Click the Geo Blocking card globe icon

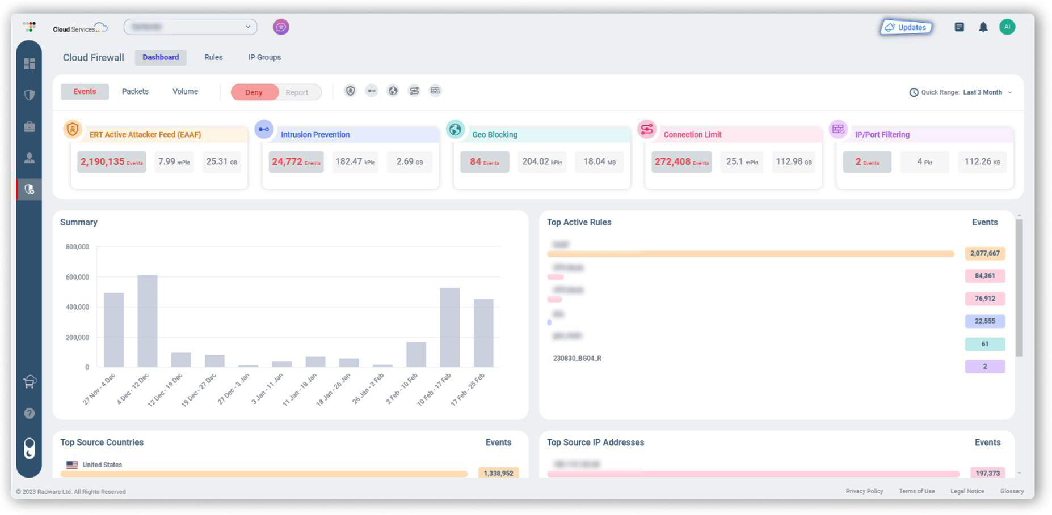click(455, 129)
